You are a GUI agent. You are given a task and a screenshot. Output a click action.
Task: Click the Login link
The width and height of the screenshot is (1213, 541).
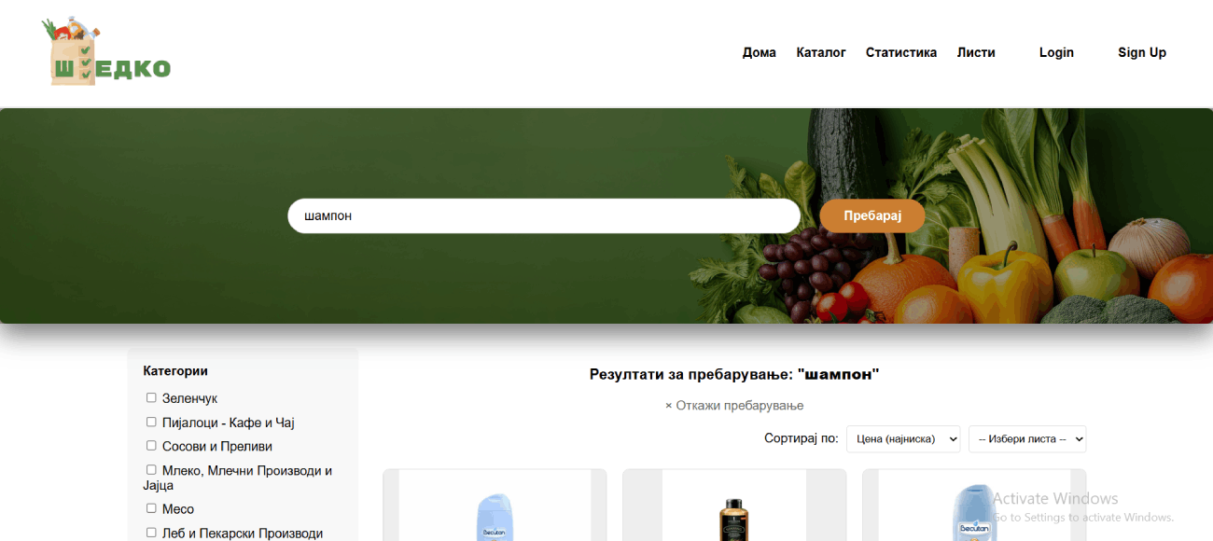[x=1056, y=52]
